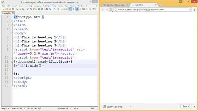Open the Search menu
The image size is (198, 111).
click(x=15, y=6)
